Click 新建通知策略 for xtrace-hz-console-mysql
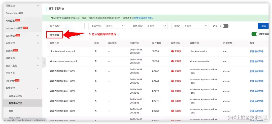 click(x=257, y=61)
